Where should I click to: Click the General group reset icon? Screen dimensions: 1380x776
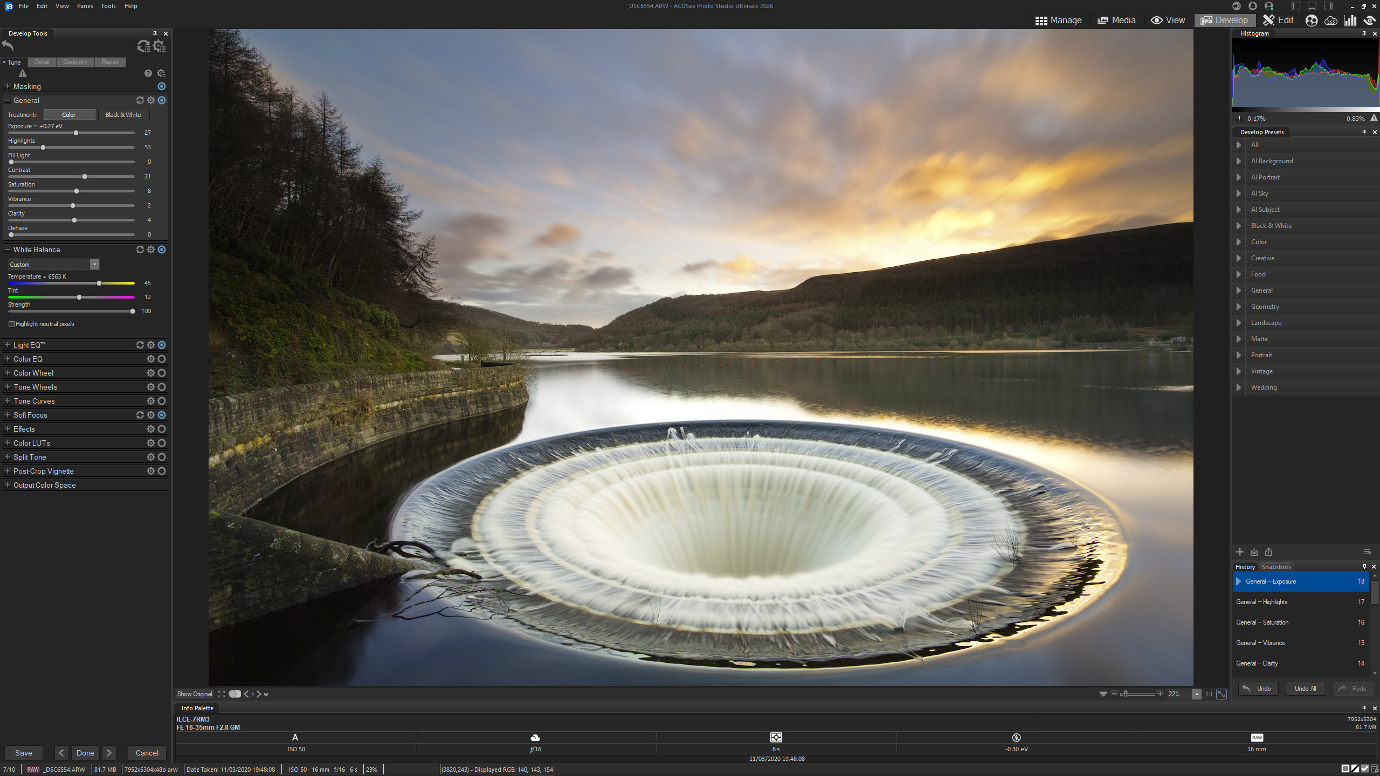[x=140, y=100]
